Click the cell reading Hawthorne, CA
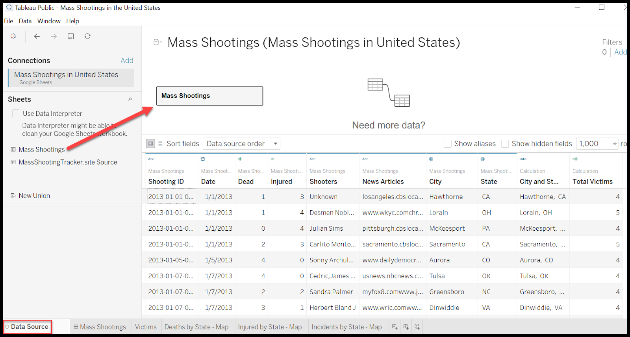630x337 pixels. pyautogui.click(x=543, y=197)
